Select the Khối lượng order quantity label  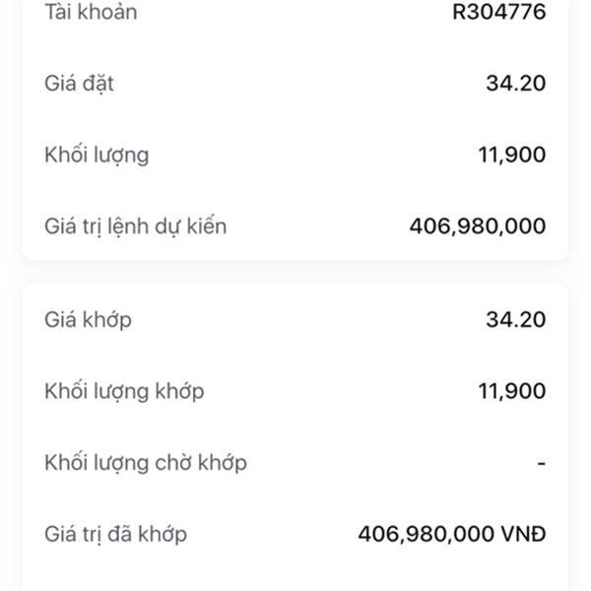97,155
